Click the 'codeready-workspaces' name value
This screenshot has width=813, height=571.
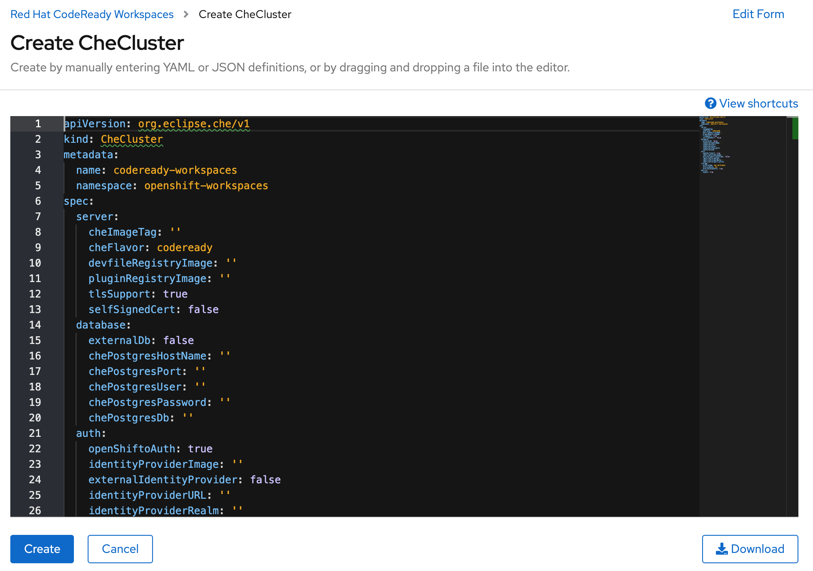click(x=175, y=170)
